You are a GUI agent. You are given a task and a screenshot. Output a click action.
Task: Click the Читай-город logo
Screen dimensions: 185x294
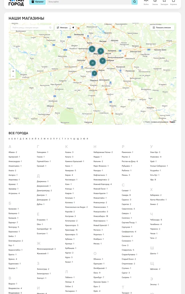16,2
